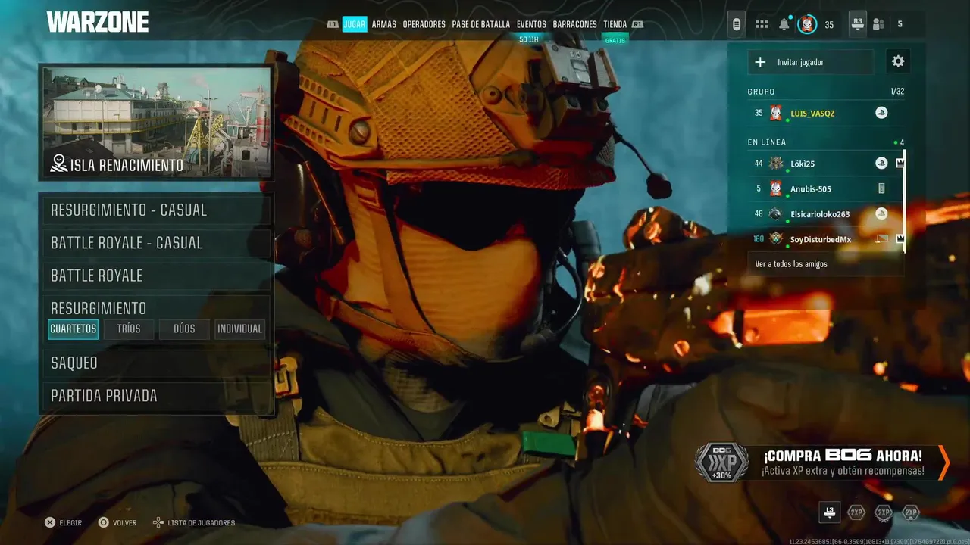Select Cuartetos squad size
This screenshot has height=545, width=970.
click(74, 329)
